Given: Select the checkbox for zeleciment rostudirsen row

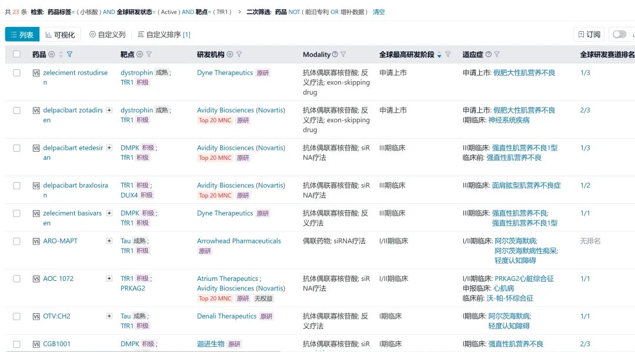Looking at the screenshot, I should pyautogui.click(x=16, y=73).
